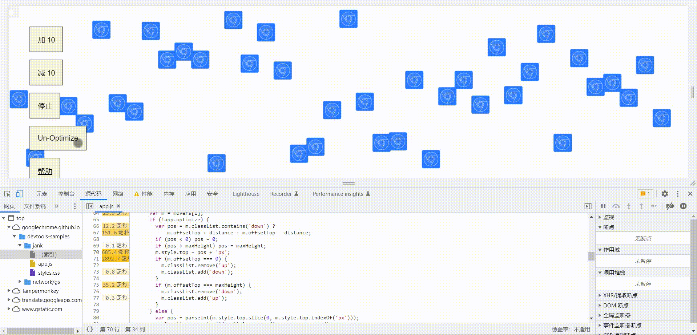Open the navigator pane three-dot menu
The height and width of the screenshot is (335, 697).
click(75, 206)
